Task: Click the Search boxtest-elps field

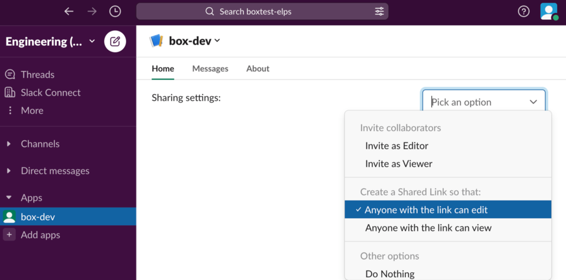Action: tap(263, 12)
